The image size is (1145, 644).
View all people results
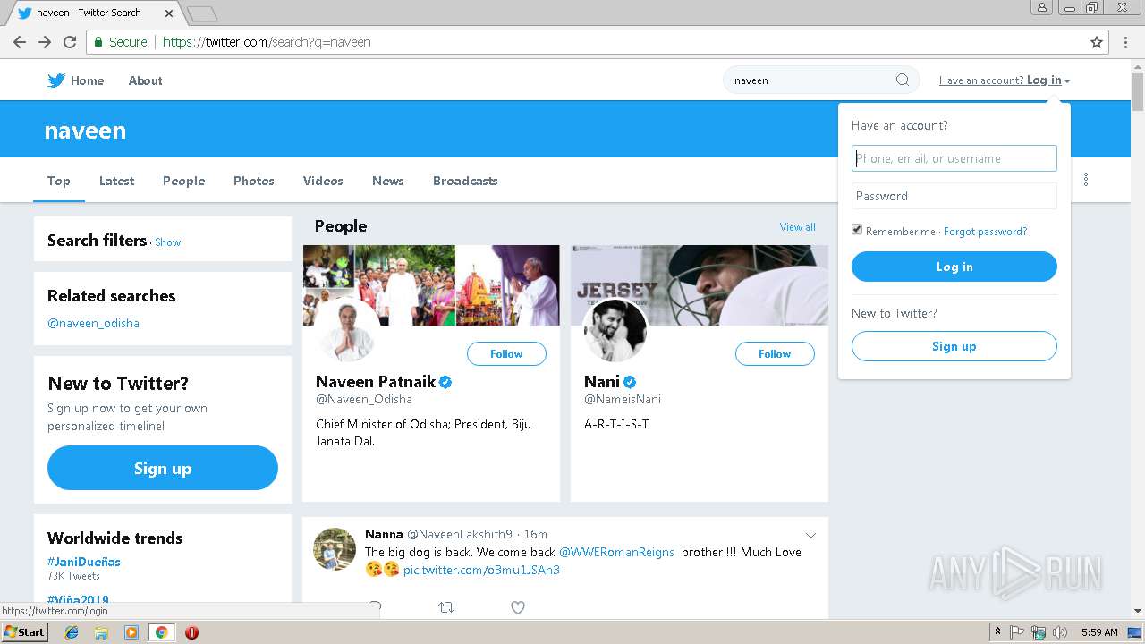[797, 227]
